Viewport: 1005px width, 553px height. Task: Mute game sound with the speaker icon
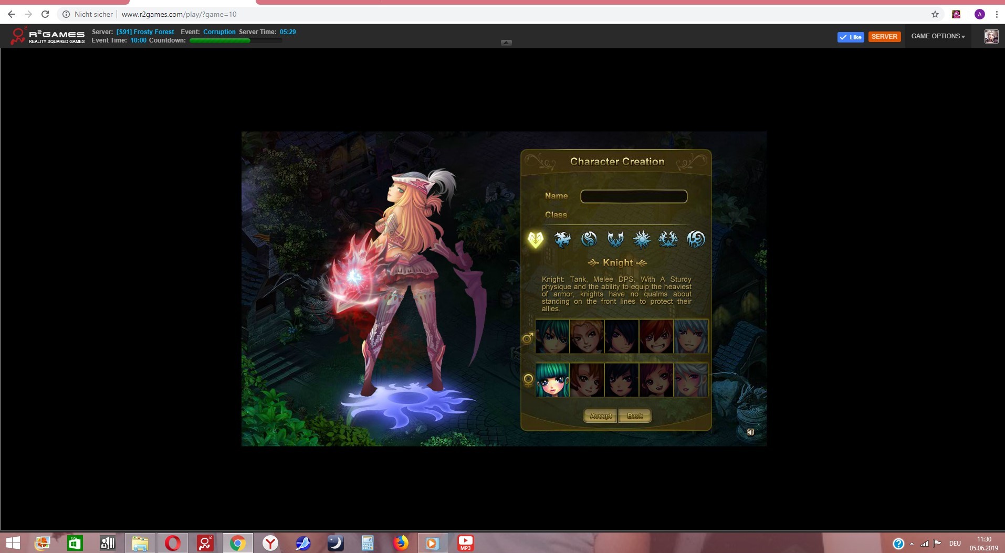tap(751, 432)
